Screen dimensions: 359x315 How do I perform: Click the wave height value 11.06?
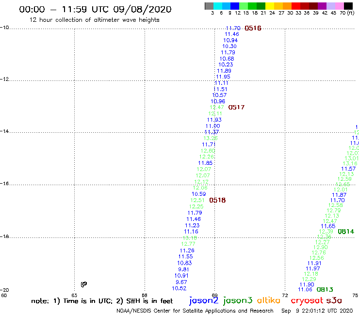click(x=305, y=290)
